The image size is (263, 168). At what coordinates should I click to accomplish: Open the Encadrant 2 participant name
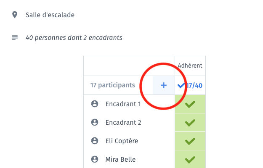click(123, 123)
